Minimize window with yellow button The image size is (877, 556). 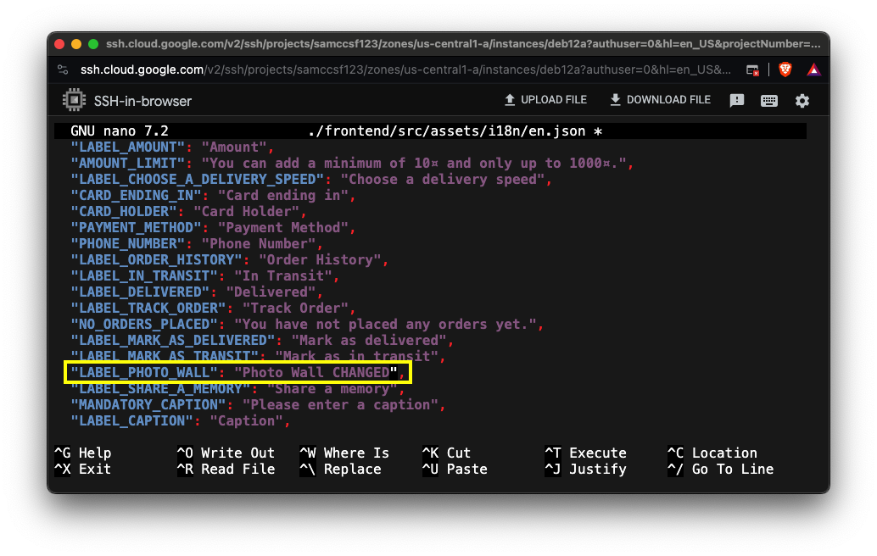point(76,44)
